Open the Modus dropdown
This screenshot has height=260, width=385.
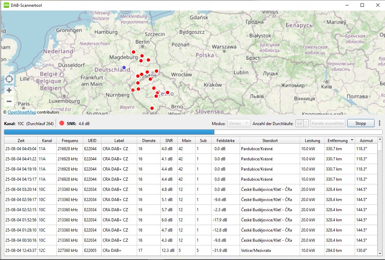239,123
